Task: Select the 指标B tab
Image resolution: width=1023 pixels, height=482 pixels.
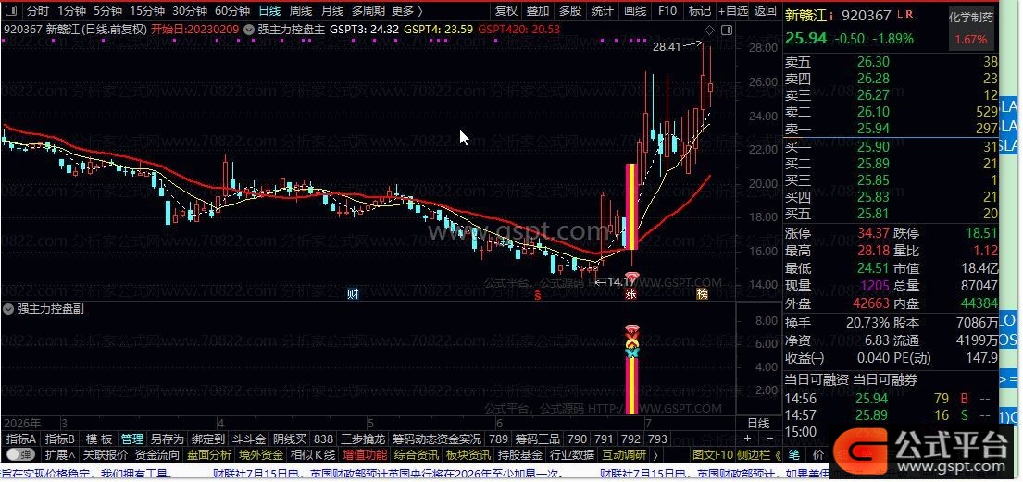Action: point(60,439)
